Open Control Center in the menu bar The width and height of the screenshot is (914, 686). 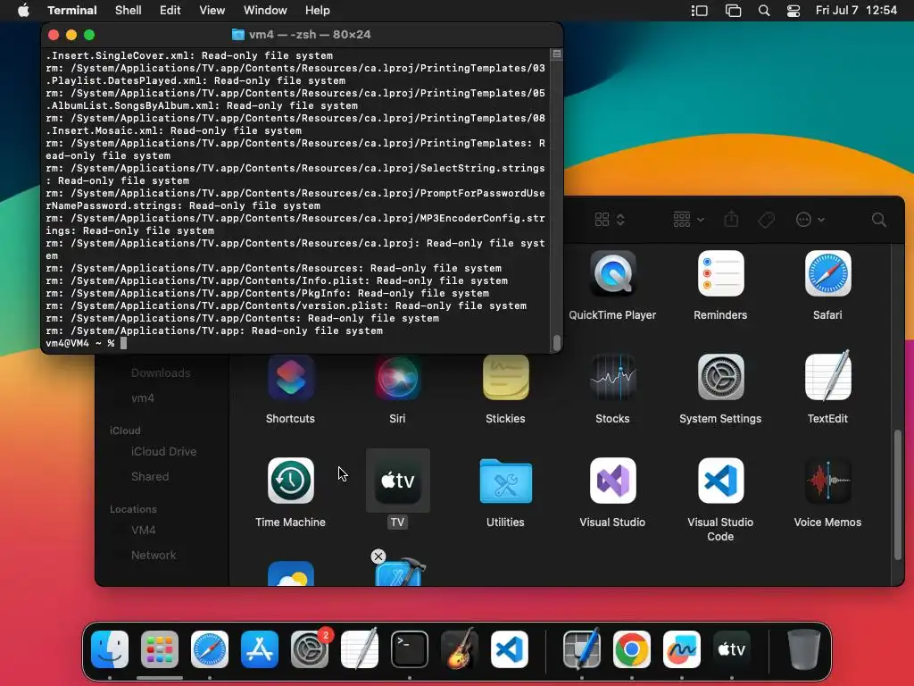pyautogui.click(x=794, y=11)
